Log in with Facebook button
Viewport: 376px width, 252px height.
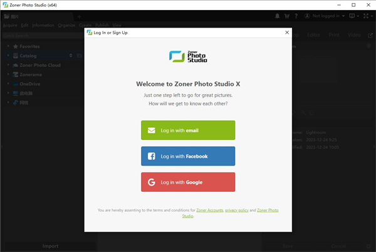(x=188, y=156)
